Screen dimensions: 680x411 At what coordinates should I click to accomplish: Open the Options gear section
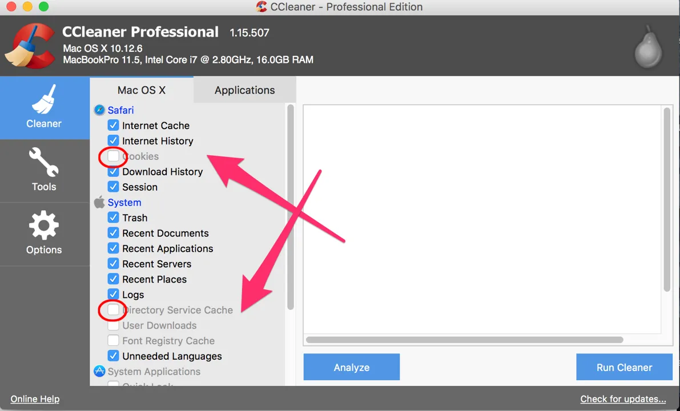(x=44, y=234)
